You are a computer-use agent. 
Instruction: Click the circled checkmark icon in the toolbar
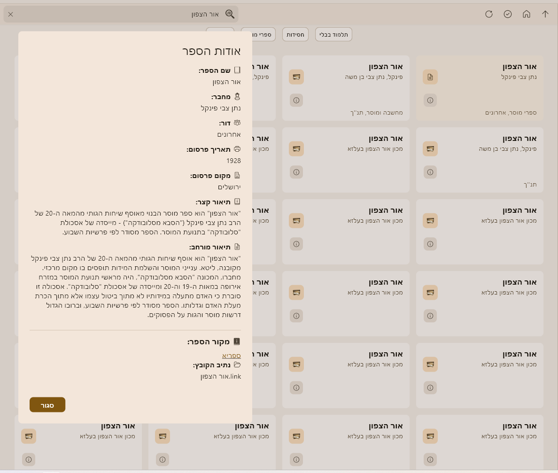[x=507, y=14]
